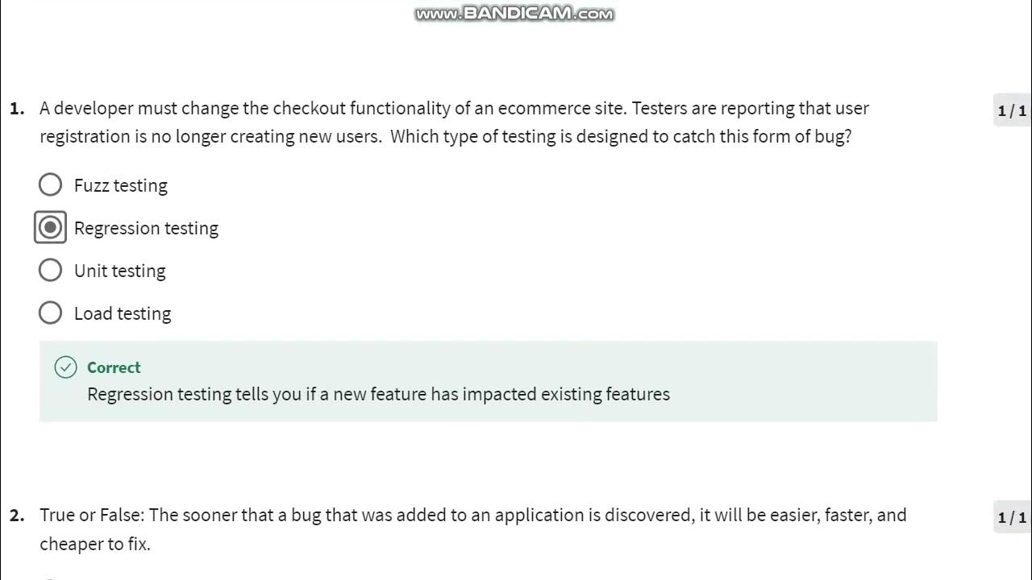Click the 'Regression testing' answer label
The width and height of the screenshot is (1032, 580).
[x=146, y=228]
